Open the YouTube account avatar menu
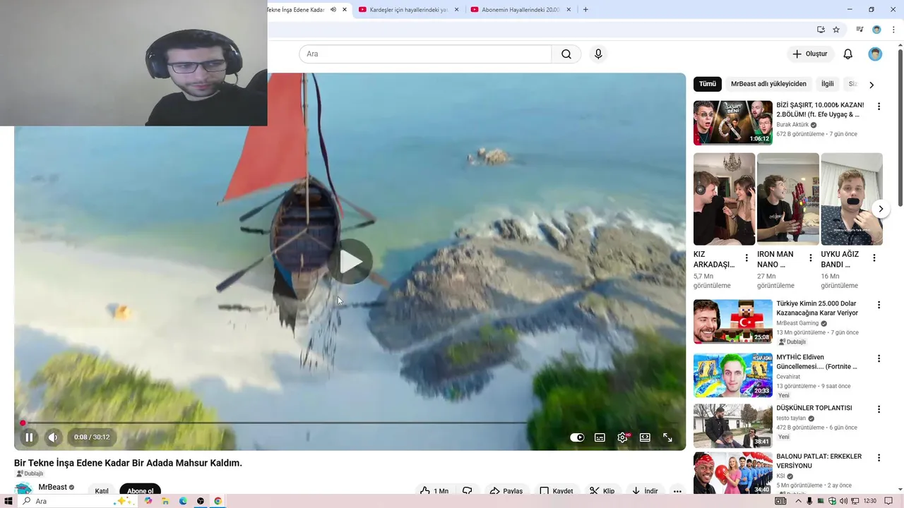Screen dimensions: 904x508 875,54
